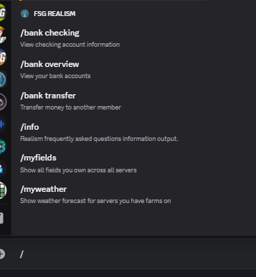Image resolution: width=256 pixels, height=277 pixels.
Task: Click the FSG REALISM section header
Action: (54, 14)
